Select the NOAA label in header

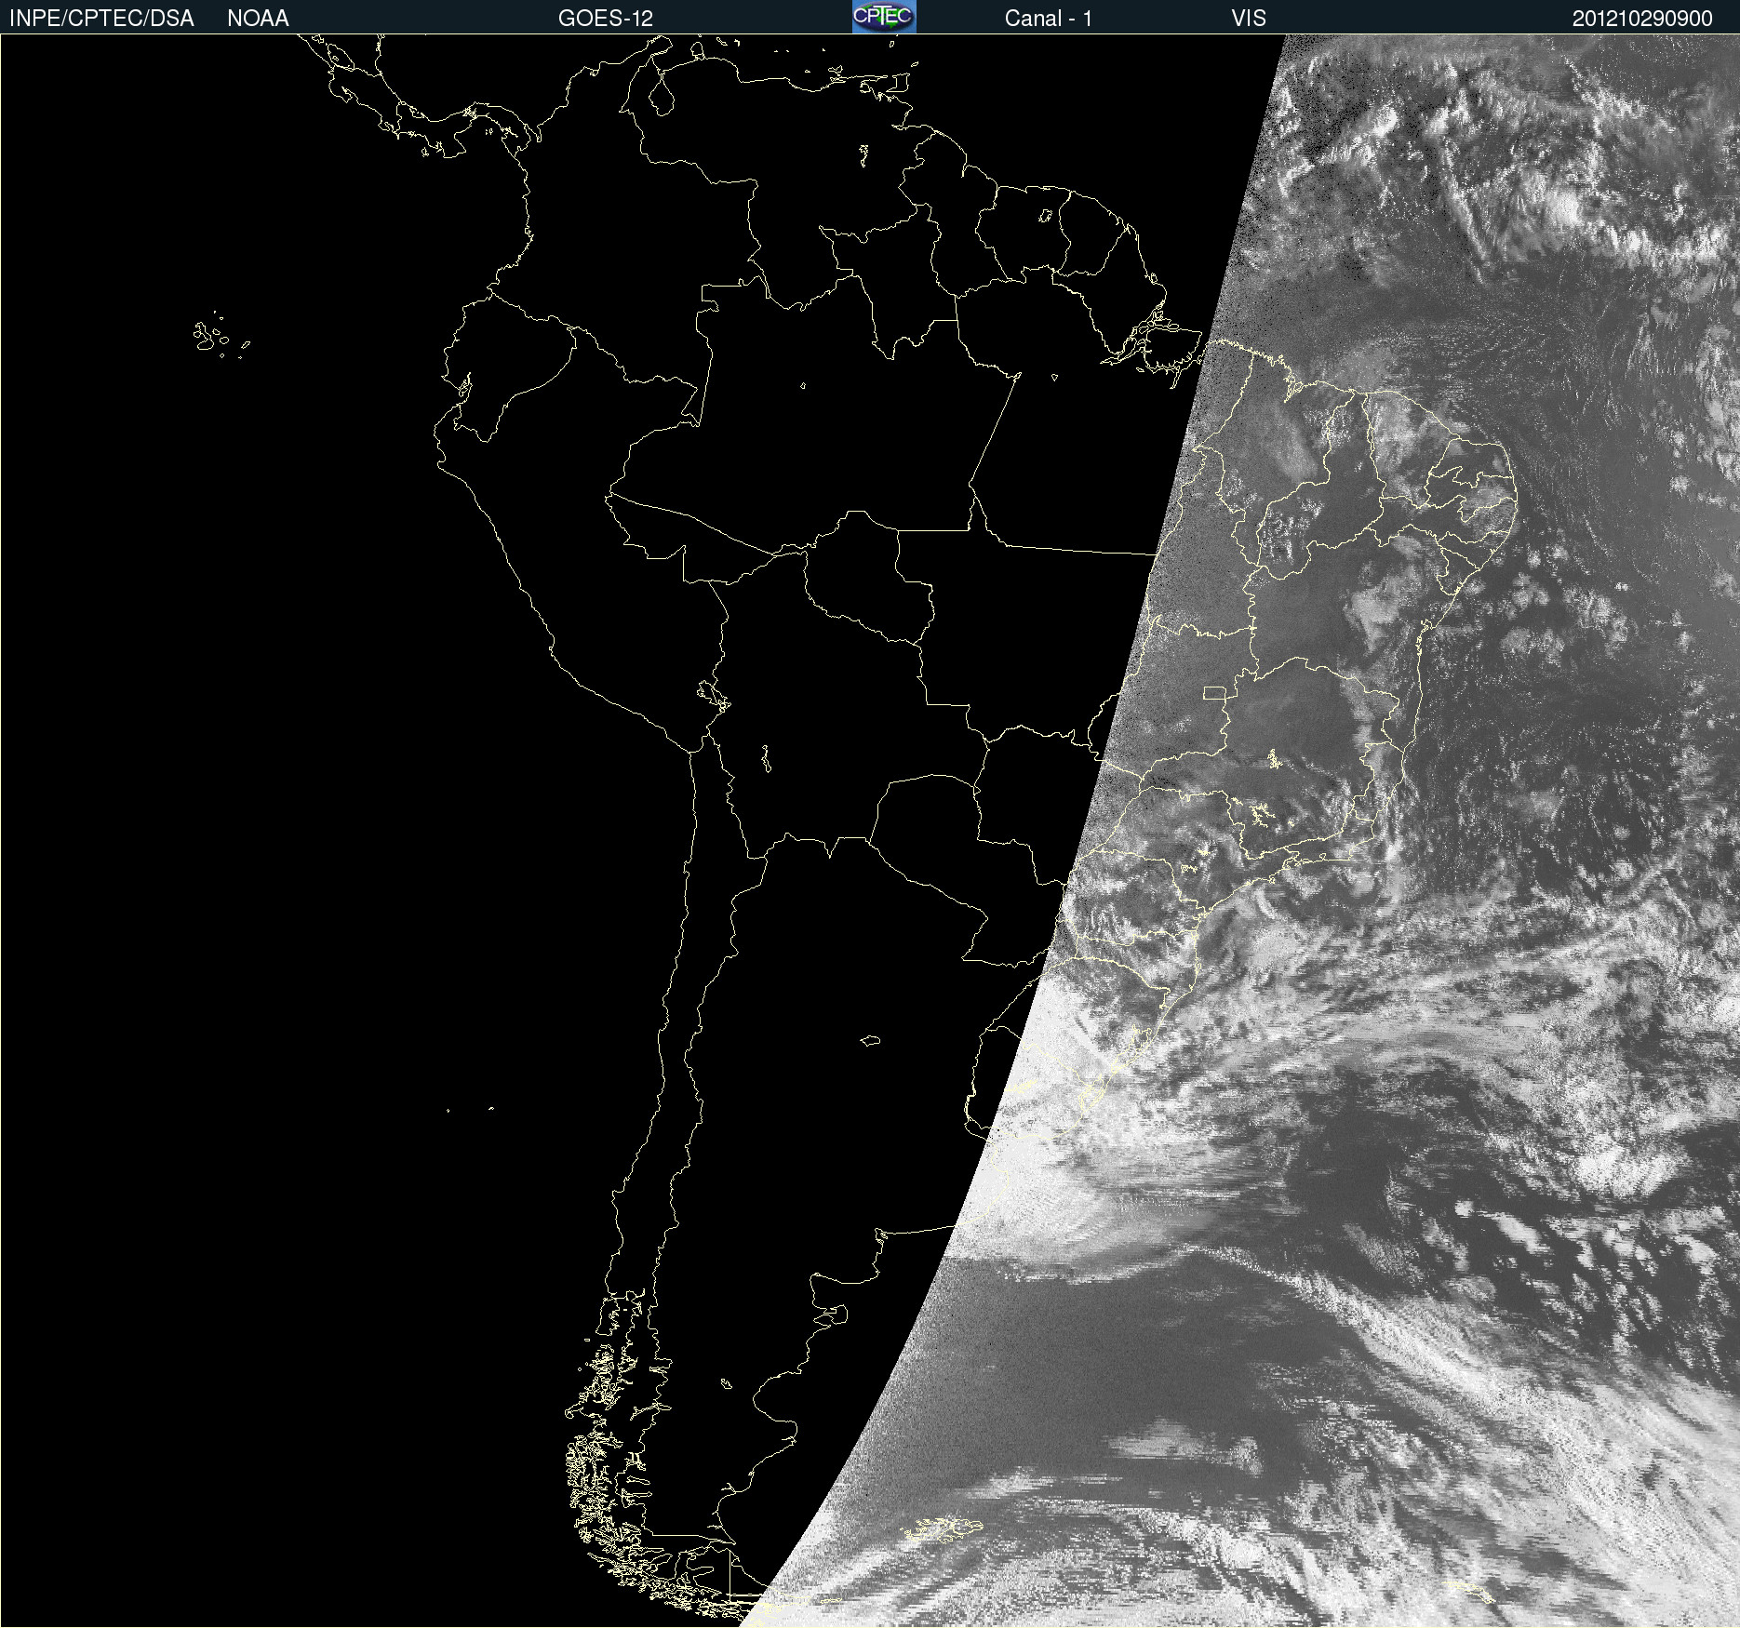tap(258, 19)
